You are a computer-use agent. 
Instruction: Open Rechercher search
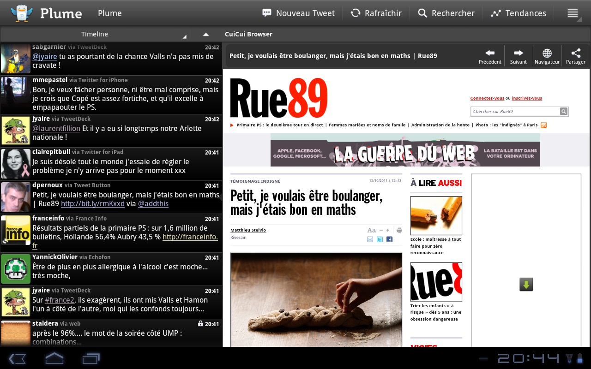coord(446,13)
